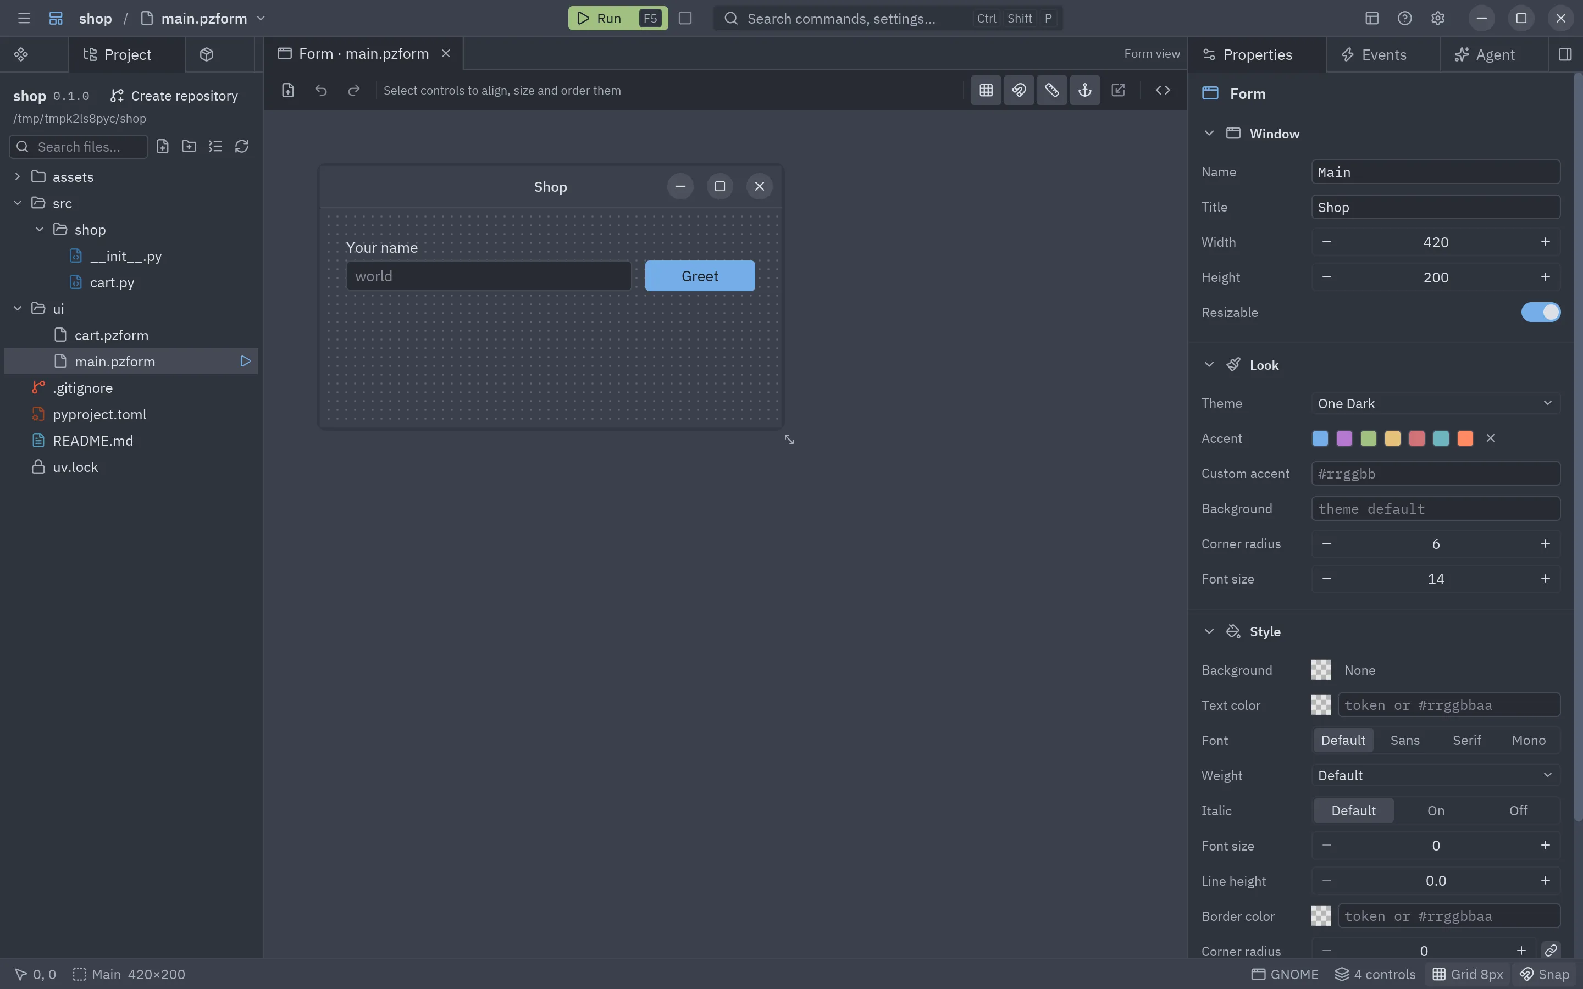The height and width of the screenshot is (989, 1583).
Task: Collapse the Window section
Action: point(1209,134)
